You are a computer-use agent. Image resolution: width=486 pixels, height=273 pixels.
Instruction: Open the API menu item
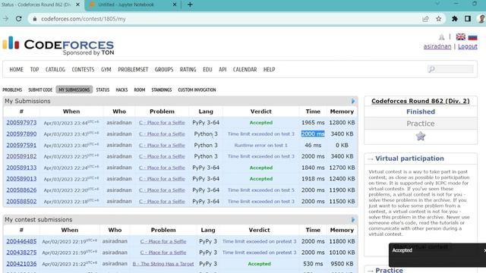222,70
